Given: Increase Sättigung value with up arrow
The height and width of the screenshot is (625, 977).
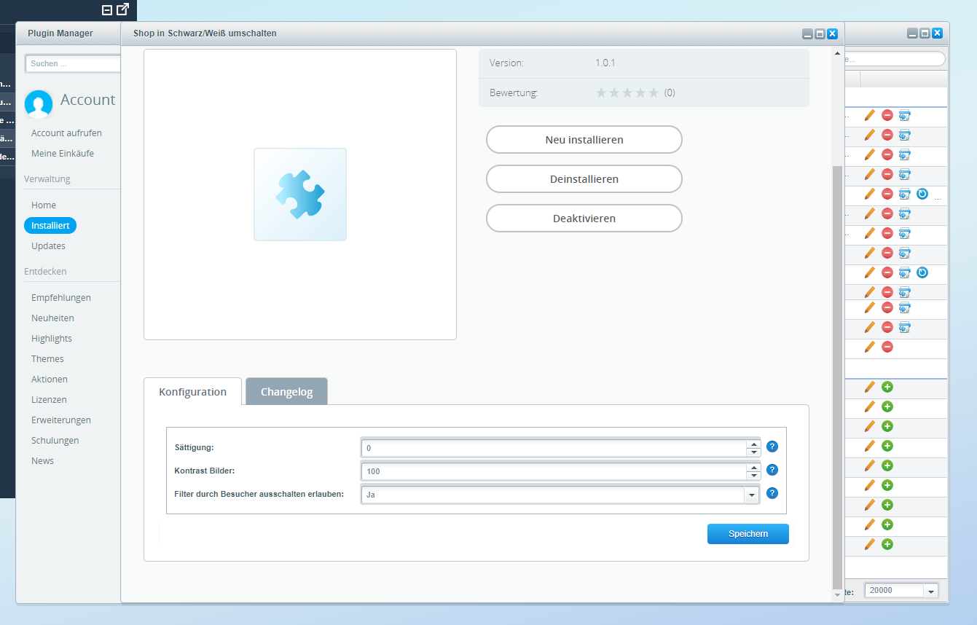Looking at the screenshot, I should 753,444.
